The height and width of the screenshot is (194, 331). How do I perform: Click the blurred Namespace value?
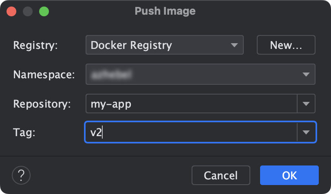pos(111,74)
